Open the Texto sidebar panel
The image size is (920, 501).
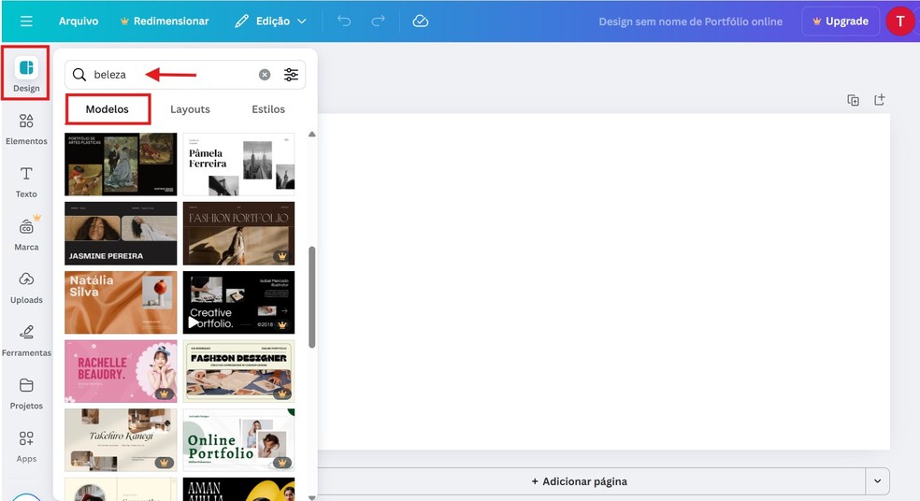coord(26,182)
